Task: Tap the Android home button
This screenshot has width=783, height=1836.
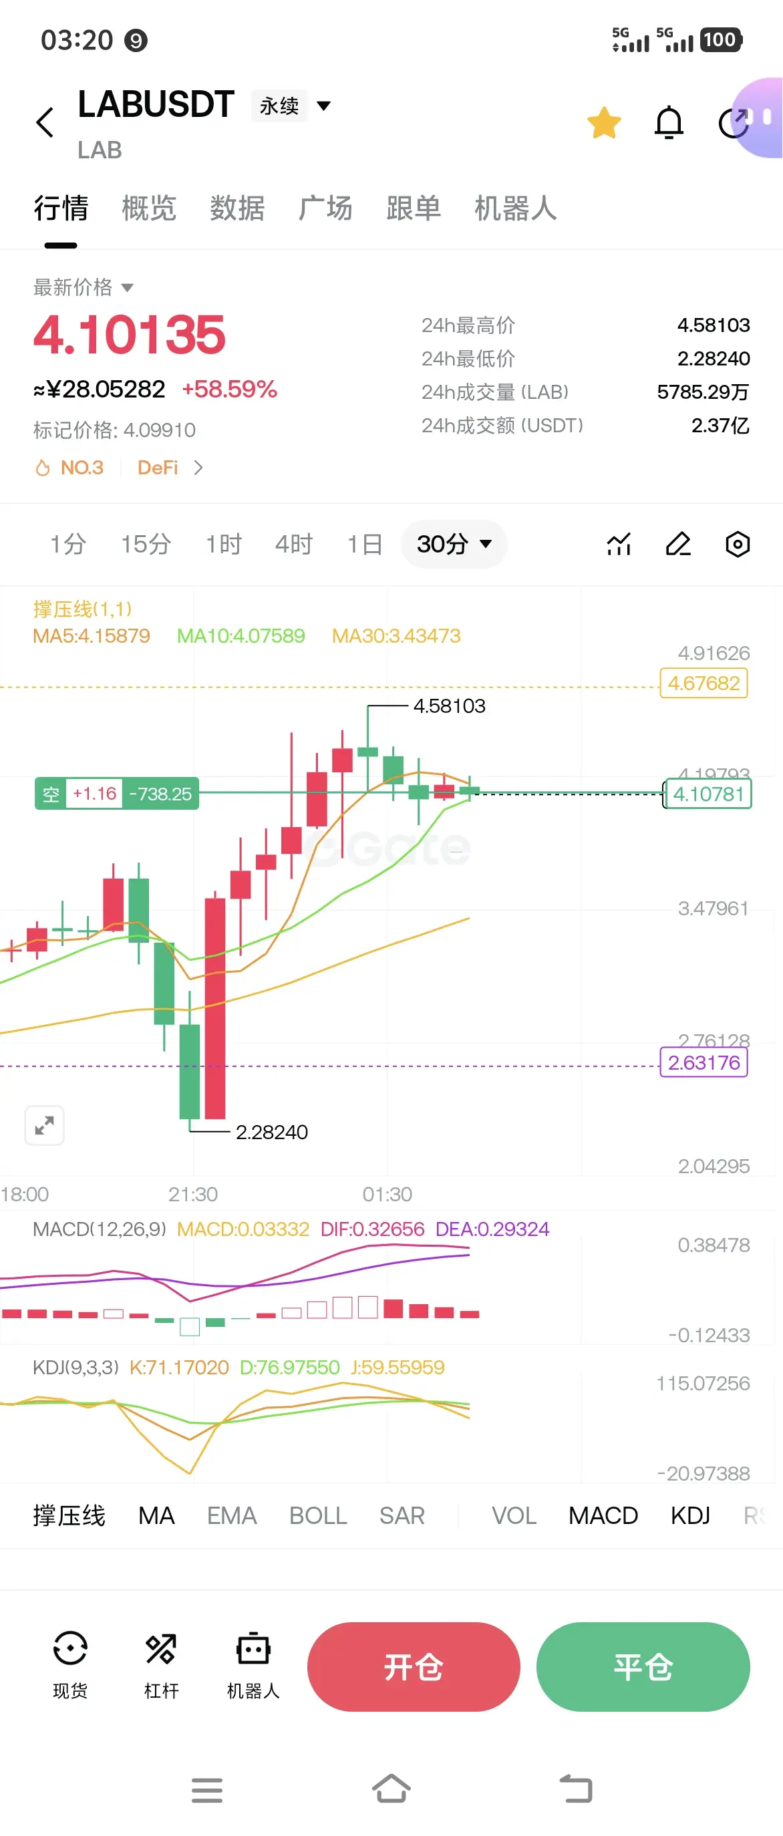Action: pyautogui.click(x=391, y=1789)
